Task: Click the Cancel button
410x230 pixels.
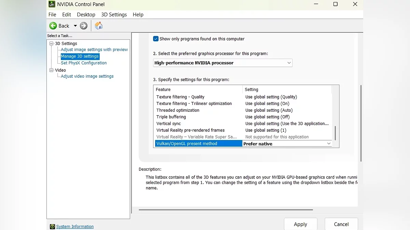Action: [341, 224]
